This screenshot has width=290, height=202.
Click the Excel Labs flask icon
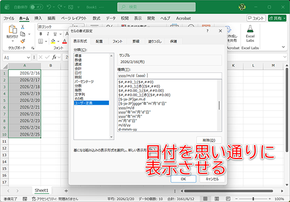250,29
